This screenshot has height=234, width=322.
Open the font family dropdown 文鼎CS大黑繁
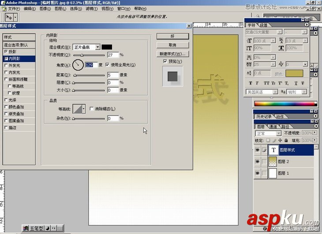280,32
